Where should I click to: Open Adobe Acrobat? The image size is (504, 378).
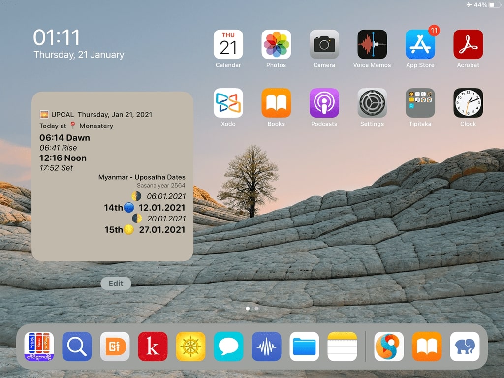coord(468,44)
